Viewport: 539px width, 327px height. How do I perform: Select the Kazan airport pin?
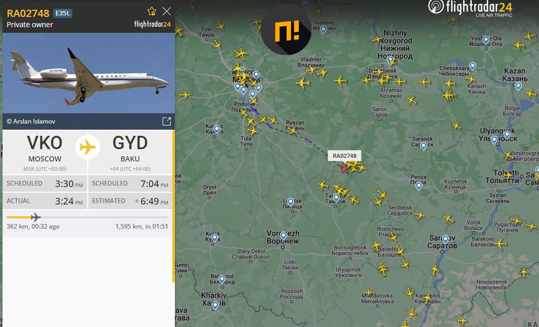(518, 86)
